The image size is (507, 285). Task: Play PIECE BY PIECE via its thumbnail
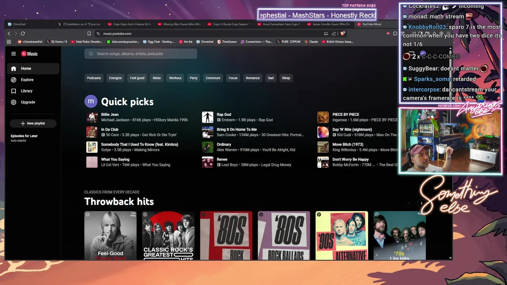click(323, 117)
